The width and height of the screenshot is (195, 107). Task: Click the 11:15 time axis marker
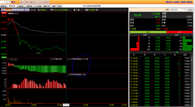(66, 105)
